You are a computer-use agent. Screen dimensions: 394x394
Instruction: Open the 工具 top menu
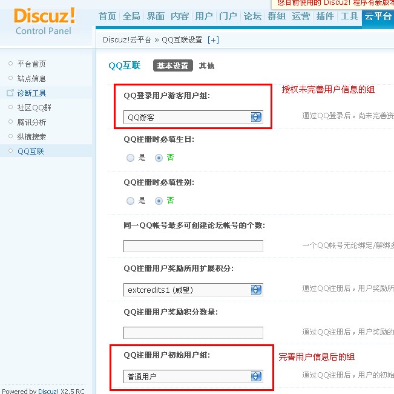(x=349, y=16)
